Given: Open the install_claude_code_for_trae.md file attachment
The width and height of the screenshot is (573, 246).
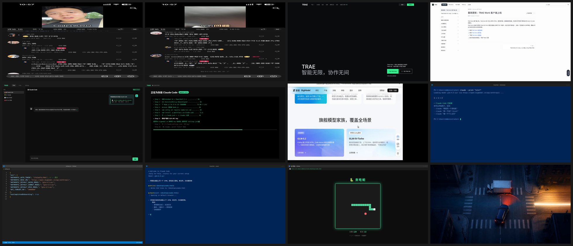Looking at the screenshot, I should 121,101.
